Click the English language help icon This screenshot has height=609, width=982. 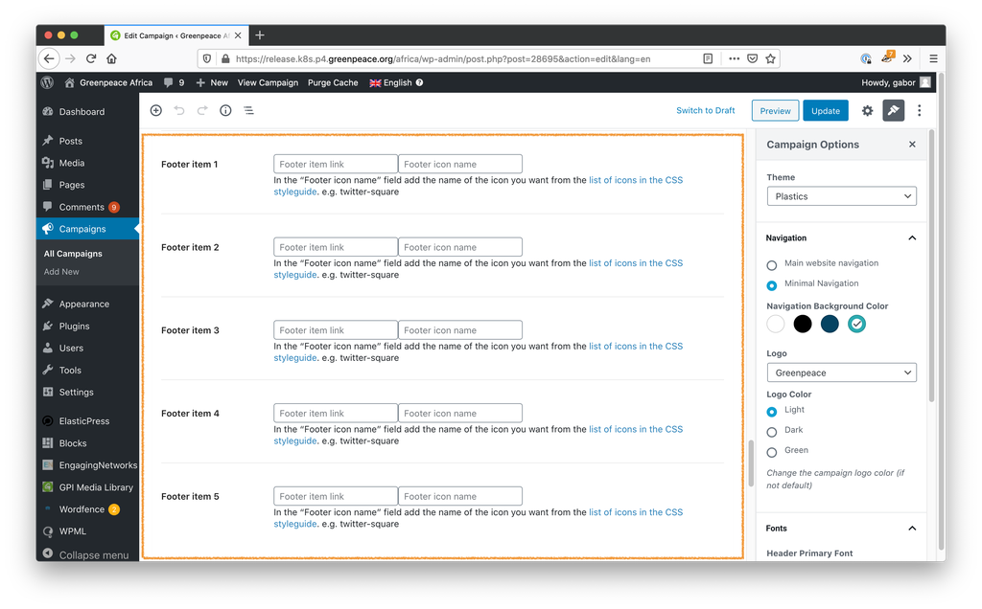click(420, 82)
